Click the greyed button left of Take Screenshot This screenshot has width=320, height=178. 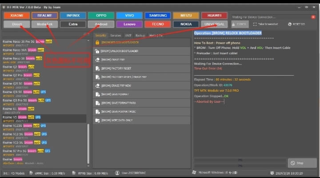click(240, 24)
